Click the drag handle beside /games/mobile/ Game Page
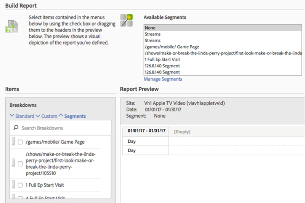Viewport: 305px width, 203px height. point(13,141)
